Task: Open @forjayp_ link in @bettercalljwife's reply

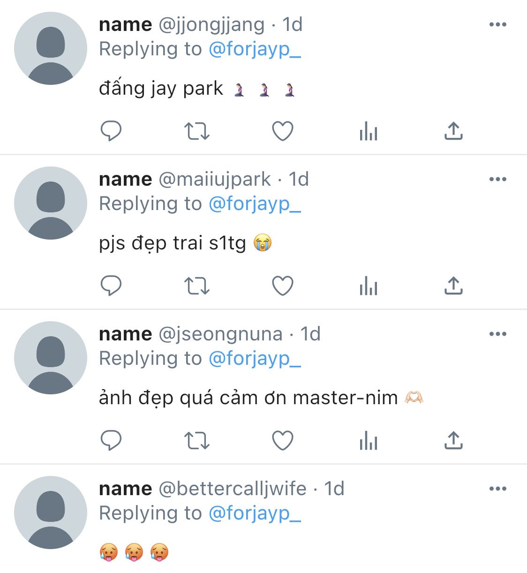Action: tap(255, 513)
